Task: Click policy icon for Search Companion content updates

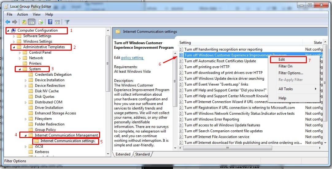Action: (181, 131)
